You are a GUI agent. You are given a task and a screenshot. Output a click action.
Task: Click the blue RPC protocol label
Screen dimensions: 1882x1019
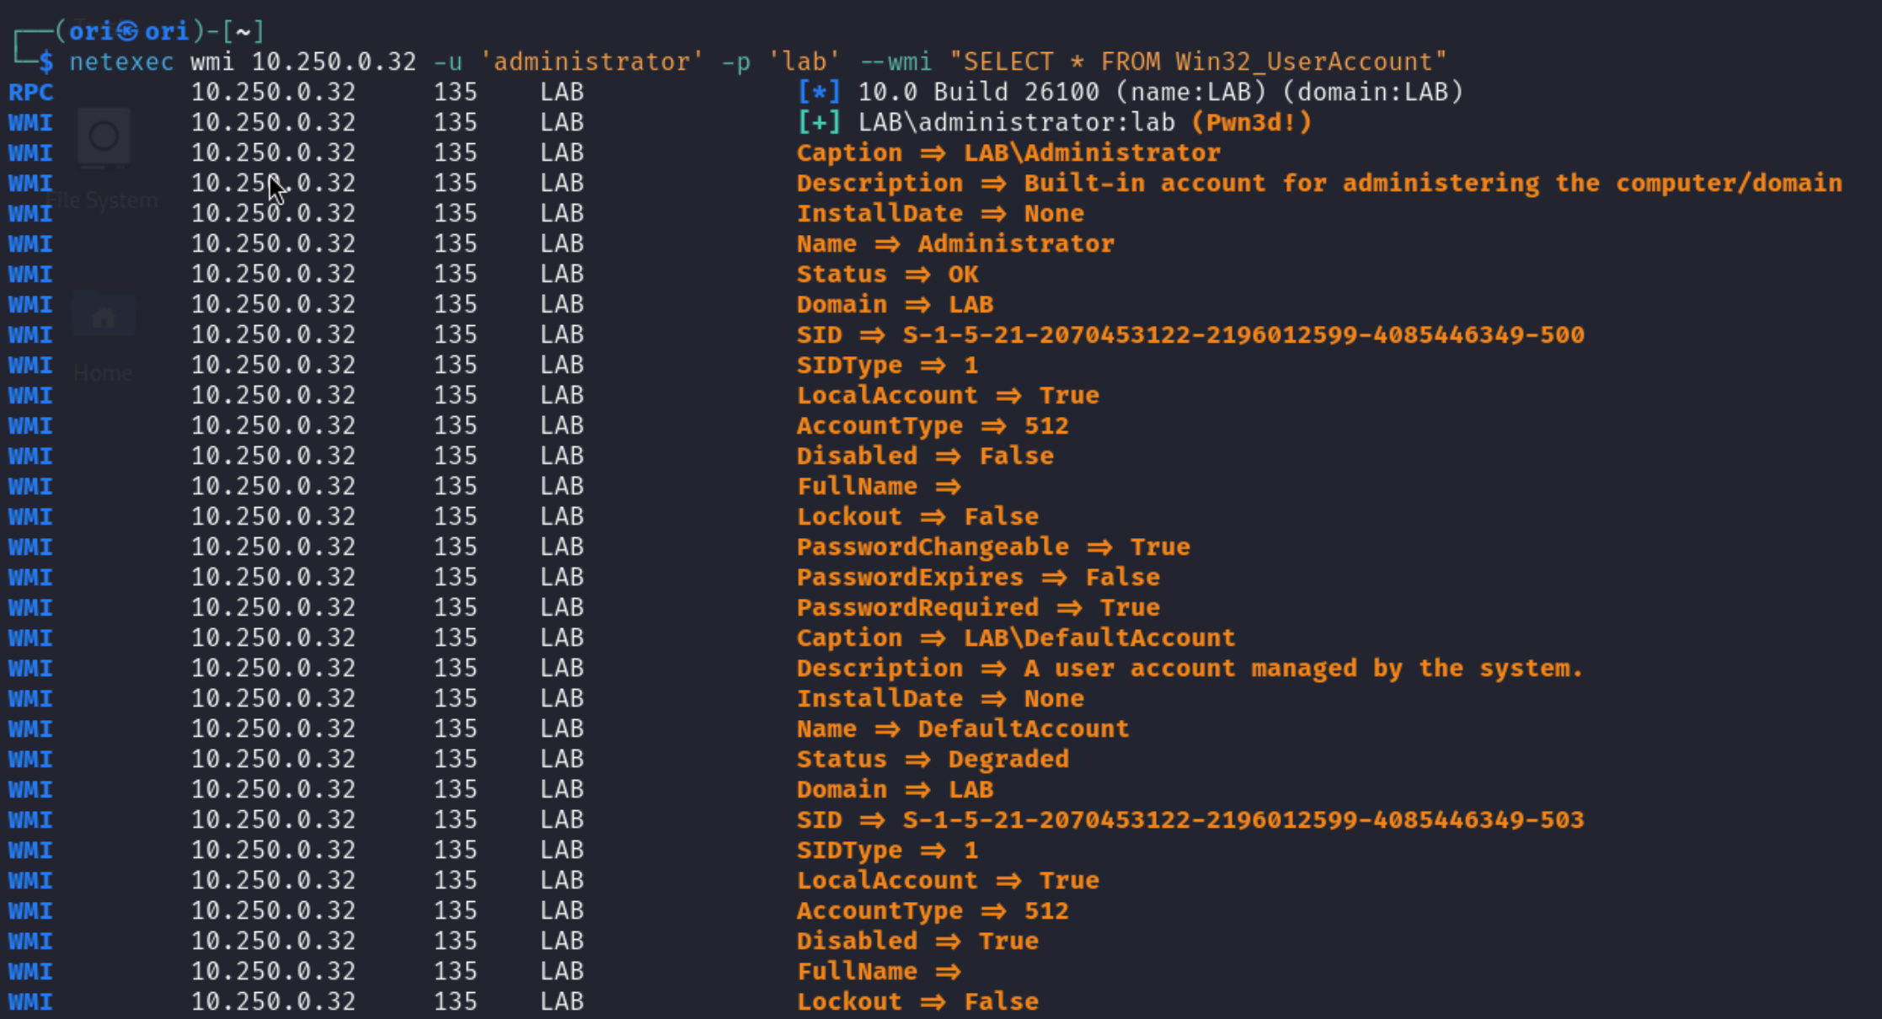[x=31, y=92]
